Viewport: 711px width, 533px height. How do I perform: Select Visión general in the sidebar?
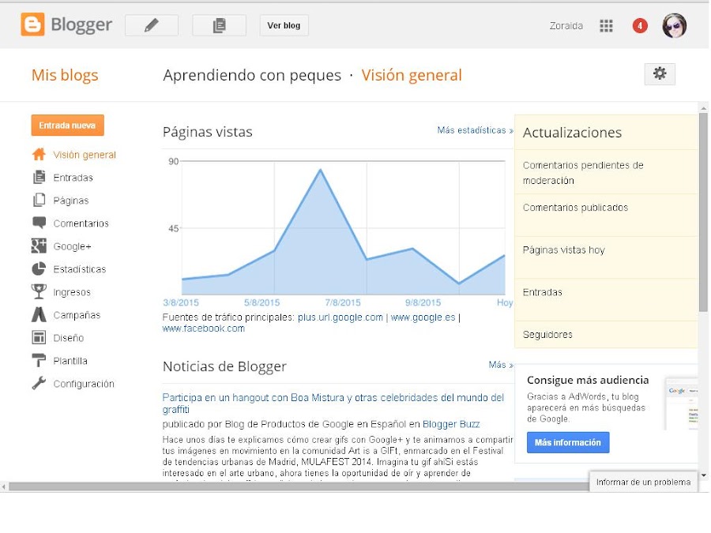point(85,155)
